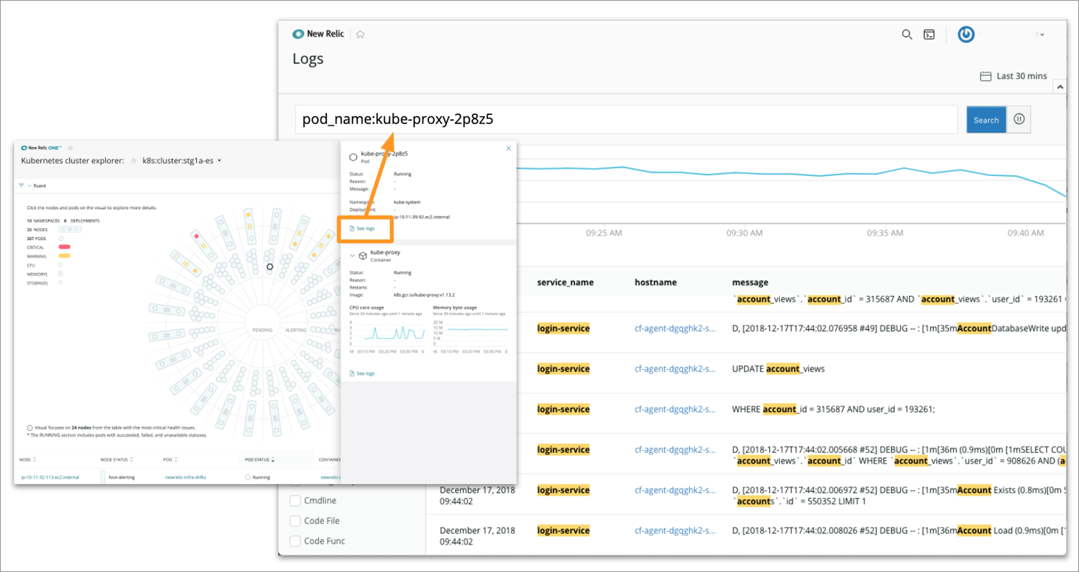The width and height of the screenshot is (1079, 572).
Task: Click the red CRITICAL legend swatch
Action: (64, 247)
